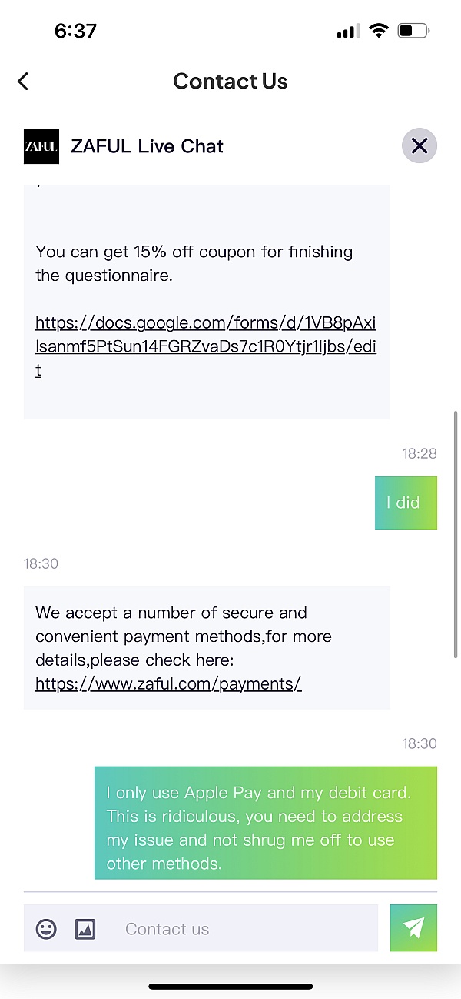Image resolution: width=461 pixels, height=999 pixels.
Task: Tap the Wi-Fi status icon
Action: point(378,31)
